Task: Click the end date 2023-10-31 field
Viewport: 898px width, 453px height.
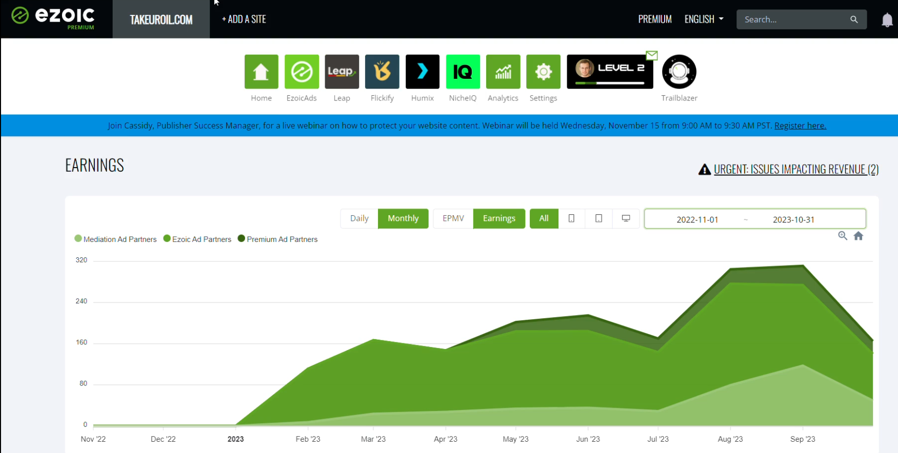Action: (x=793, y=219)
